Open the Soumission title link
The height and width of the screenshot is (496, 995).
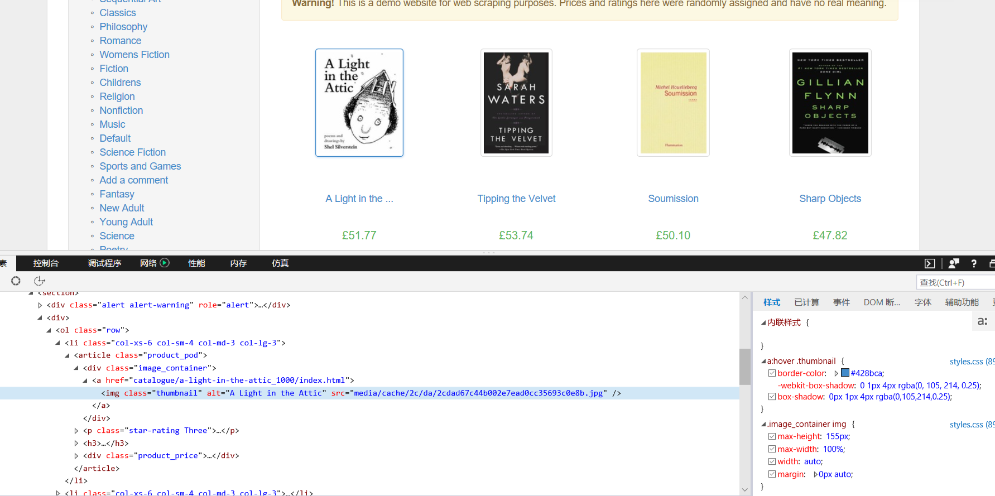point(673,199)
